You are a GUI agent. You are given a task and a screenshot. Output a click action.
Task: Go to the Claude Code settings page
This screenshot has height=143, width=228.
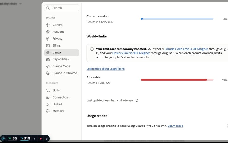point(61,66)
